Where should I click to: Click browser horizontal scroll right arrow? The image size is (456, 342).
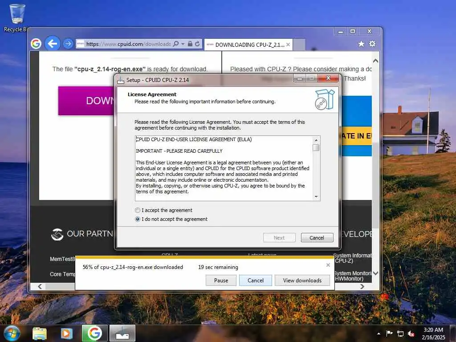(362, 286)
